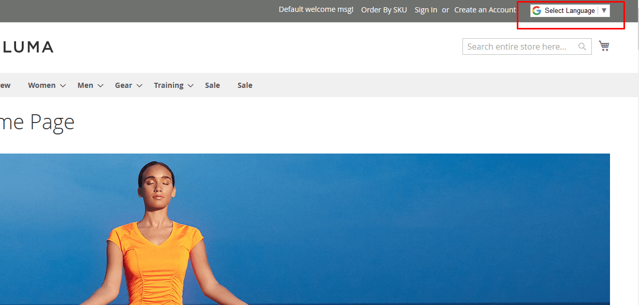The height and width of the screenshot is (305, 639).
Task: Open the Men category
Action: (85, 85)
